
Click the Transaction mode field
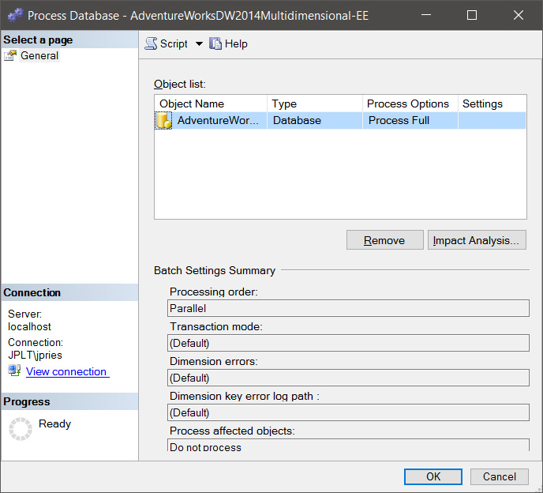[x=348, y=343]
